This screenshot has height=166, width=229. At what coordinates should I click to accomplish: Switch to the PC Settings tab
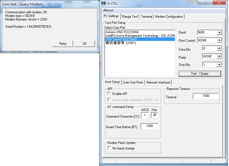point(111,16)
